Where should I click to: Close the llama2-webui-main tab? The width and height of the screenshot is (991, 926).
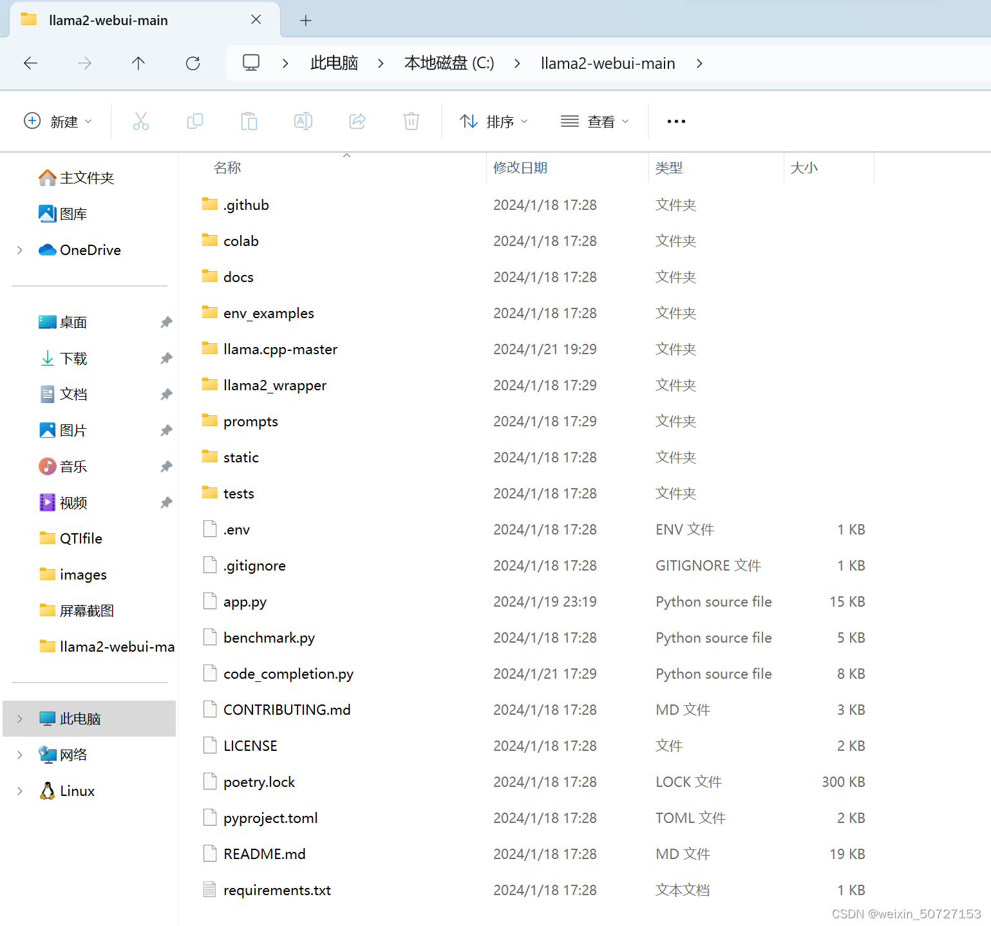pos(256,20)
